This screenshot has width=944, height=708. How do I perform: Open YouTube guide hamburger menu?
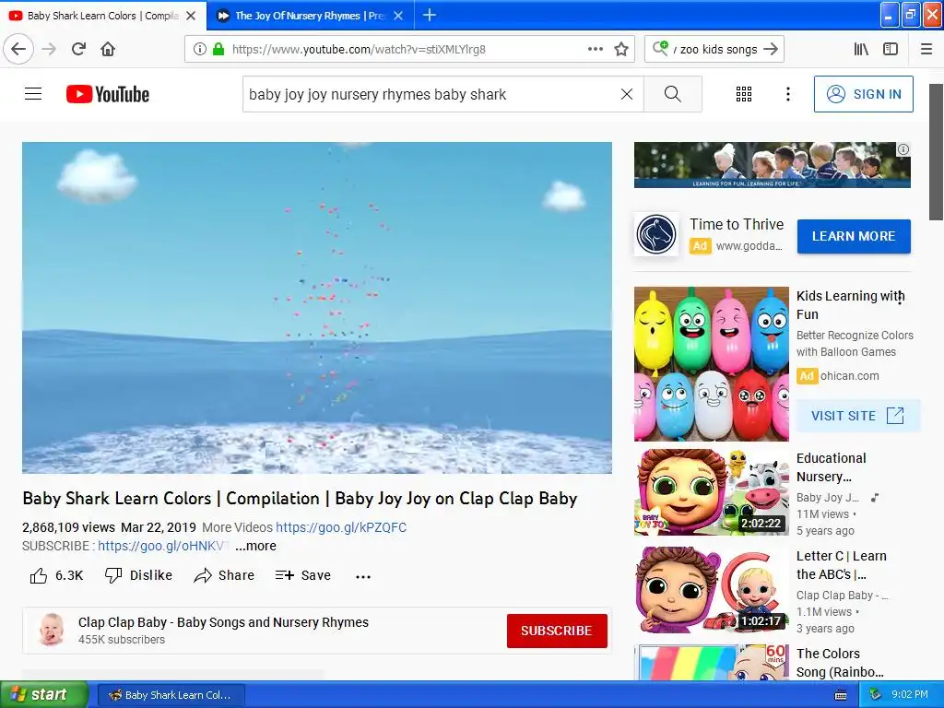pos(33,94)
